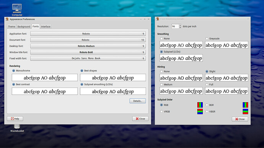Select Greyscale smoothing radio button
264x148 pixels.
pos(207,39)
